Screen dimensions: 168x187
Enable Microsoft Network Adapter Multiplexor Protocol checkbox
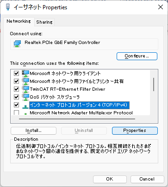(x=16, y=112)
